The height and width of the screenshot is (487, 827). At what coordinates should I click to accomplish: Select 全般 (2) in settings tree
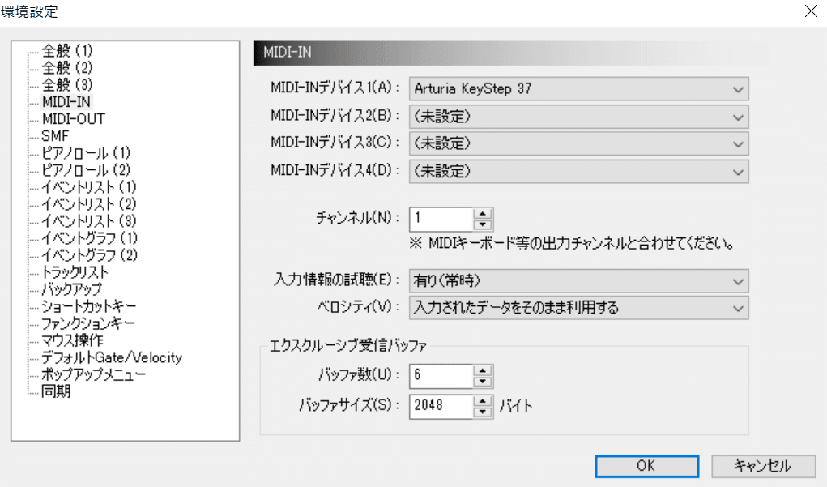pyautogui.click(x=67, y=67)
